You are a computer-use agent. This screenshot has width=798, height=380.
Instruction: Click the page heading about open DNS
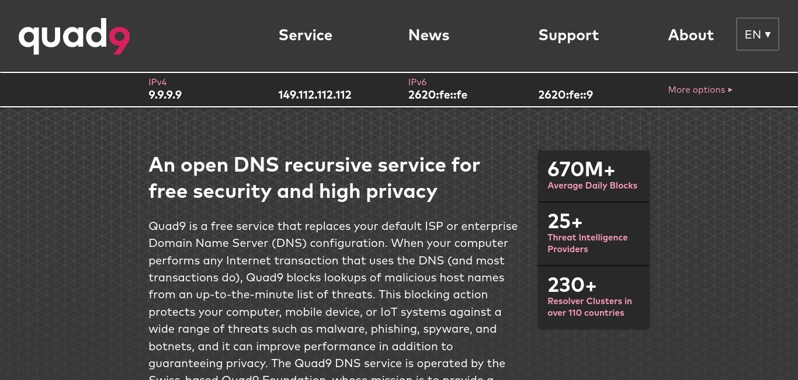click(x=314, y=178)
